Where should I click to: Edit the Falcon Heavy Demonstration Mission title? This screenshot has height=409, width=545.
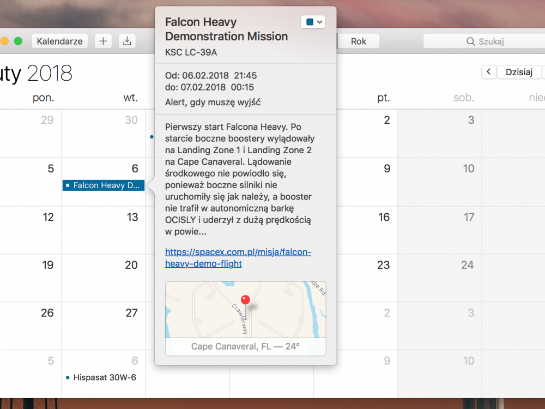[x=226, y=29]
